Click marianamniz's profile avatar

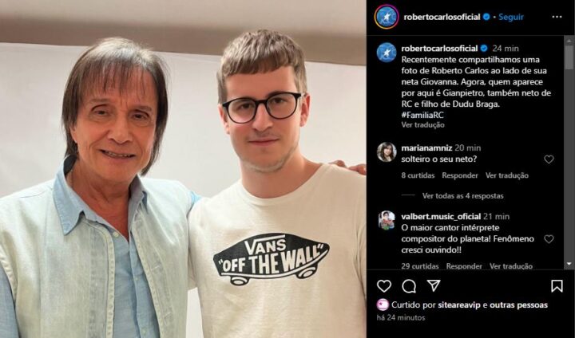(387, 151)
